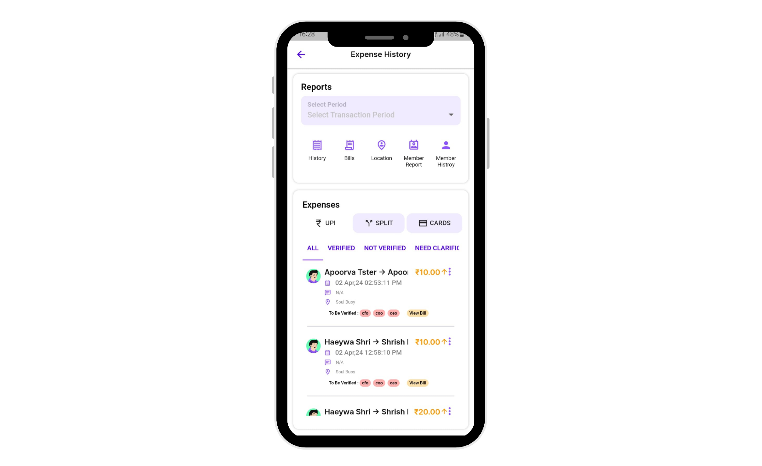Viewport: 762px width, 466px height.
Task: Tap View Bill on Apoorva transaction
Action: pos(418,313)
